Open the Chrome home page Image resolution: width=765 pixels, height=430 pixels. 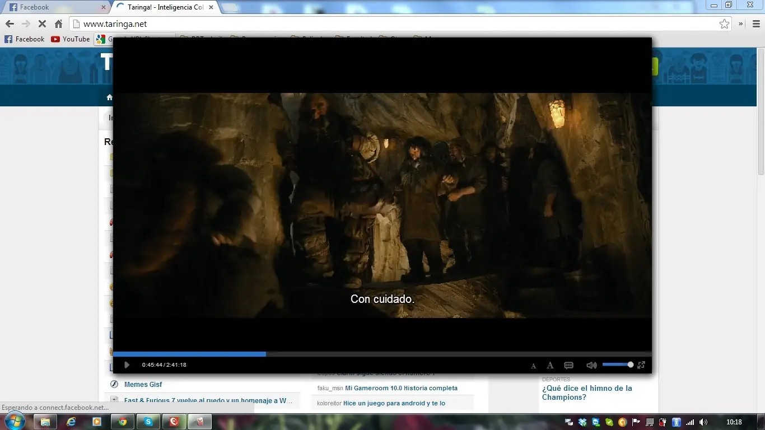(x=58, y=24)
